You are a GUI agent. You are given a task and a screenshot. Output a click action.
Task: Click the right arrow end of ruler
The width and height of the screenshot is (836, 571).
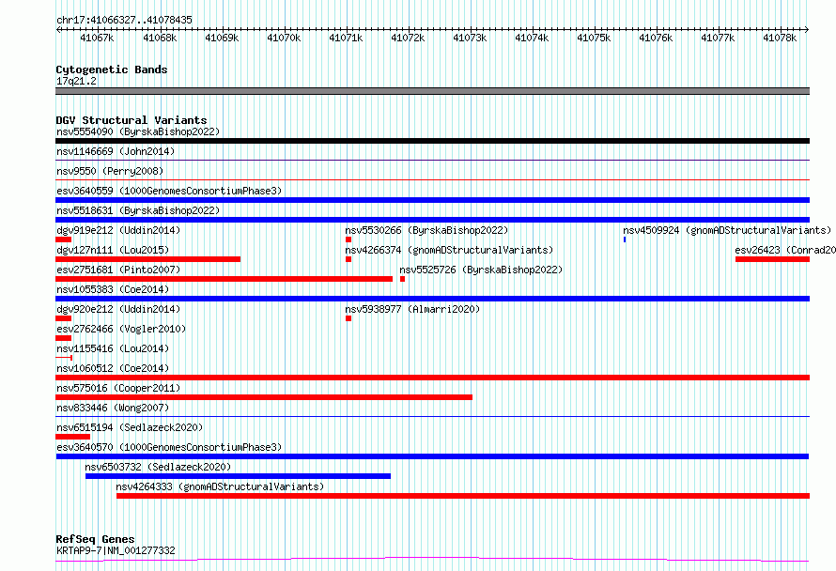(x=807, y=29)
